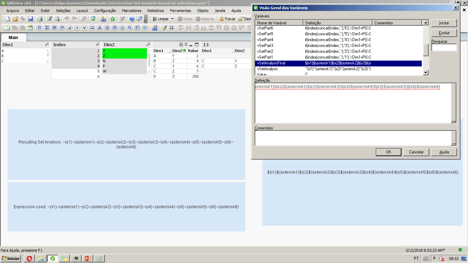Create a Statistics Box (sigma icon)
The height and width of the screenshot is (263, 468).
(47, 28)
